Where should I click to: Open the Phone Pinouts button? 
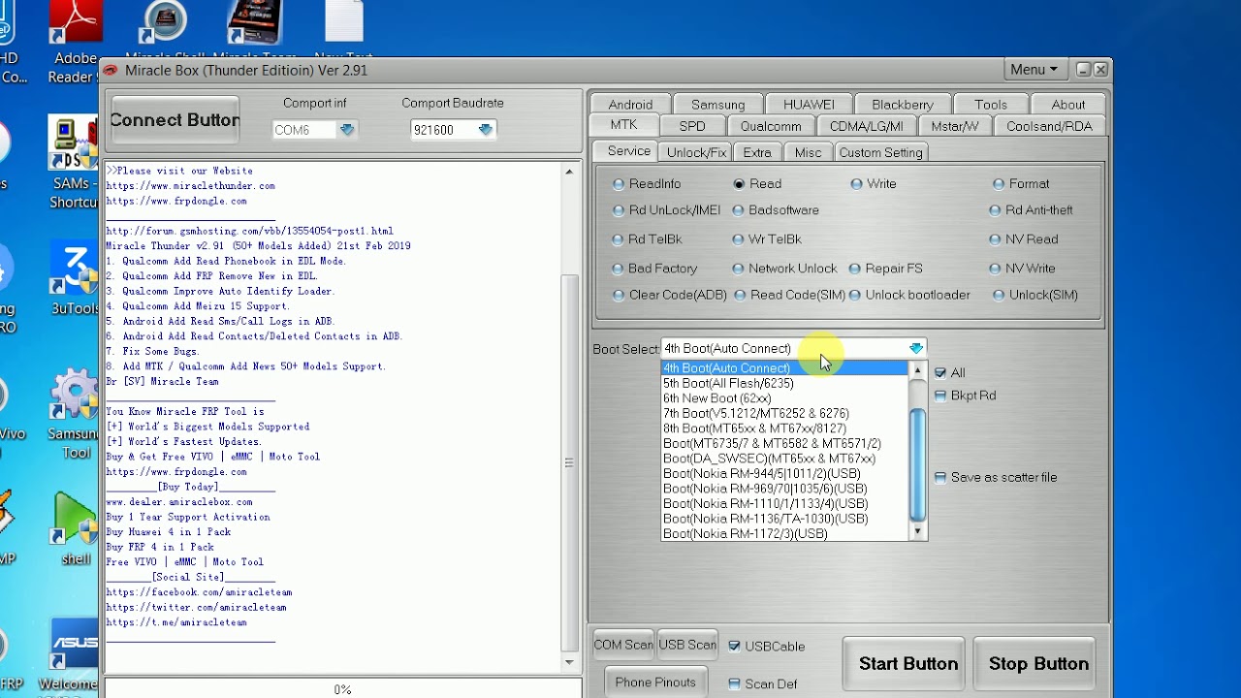coord(655,682)
